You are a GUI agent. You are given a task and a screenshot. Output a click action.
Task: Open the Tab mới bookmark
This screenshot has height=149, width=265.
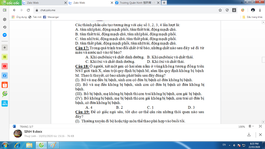pos(35,17)
